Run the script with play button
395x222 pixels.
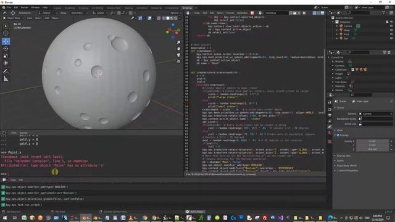point(304,13)
